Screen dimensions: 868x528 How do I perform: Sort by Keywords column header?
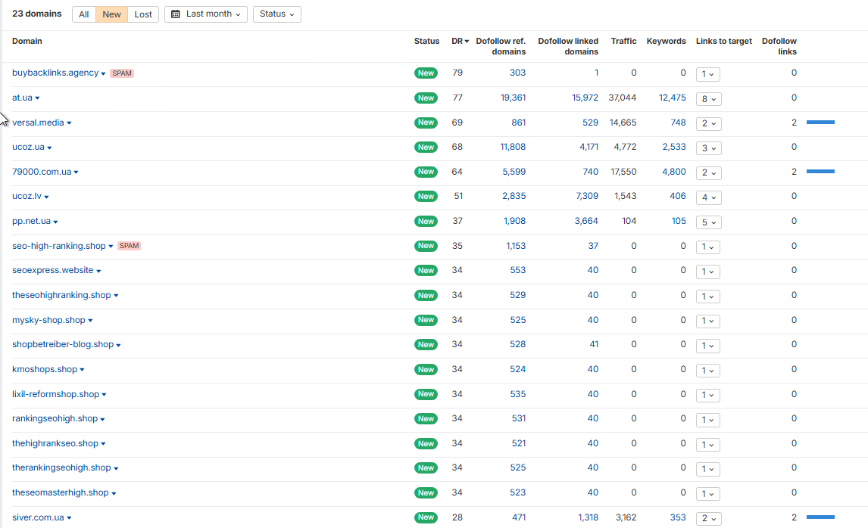point(666,41)
